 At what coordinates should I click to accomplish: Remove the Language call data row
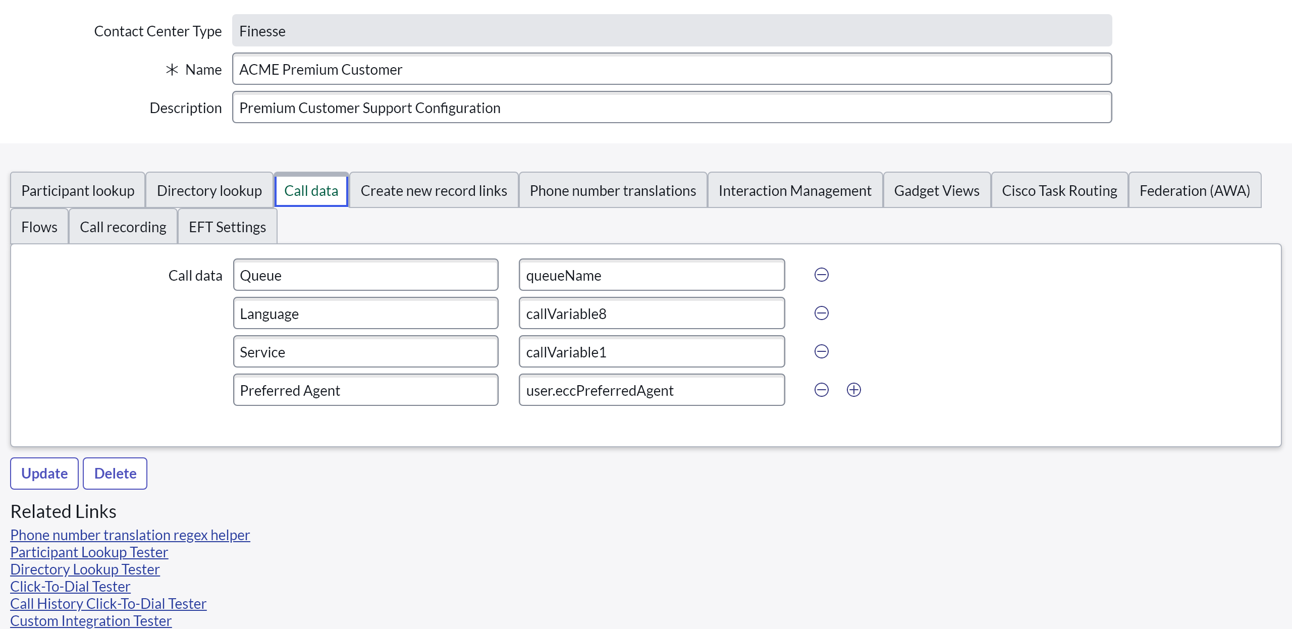tap(821, 313)
